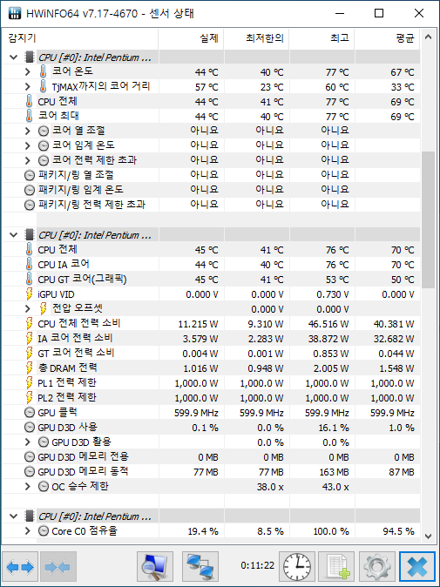Image resolution: width=440 pixels, height=587 pixels.
Task: Select the 패키지/링 임계 온도 row
Action: [211, 190]
